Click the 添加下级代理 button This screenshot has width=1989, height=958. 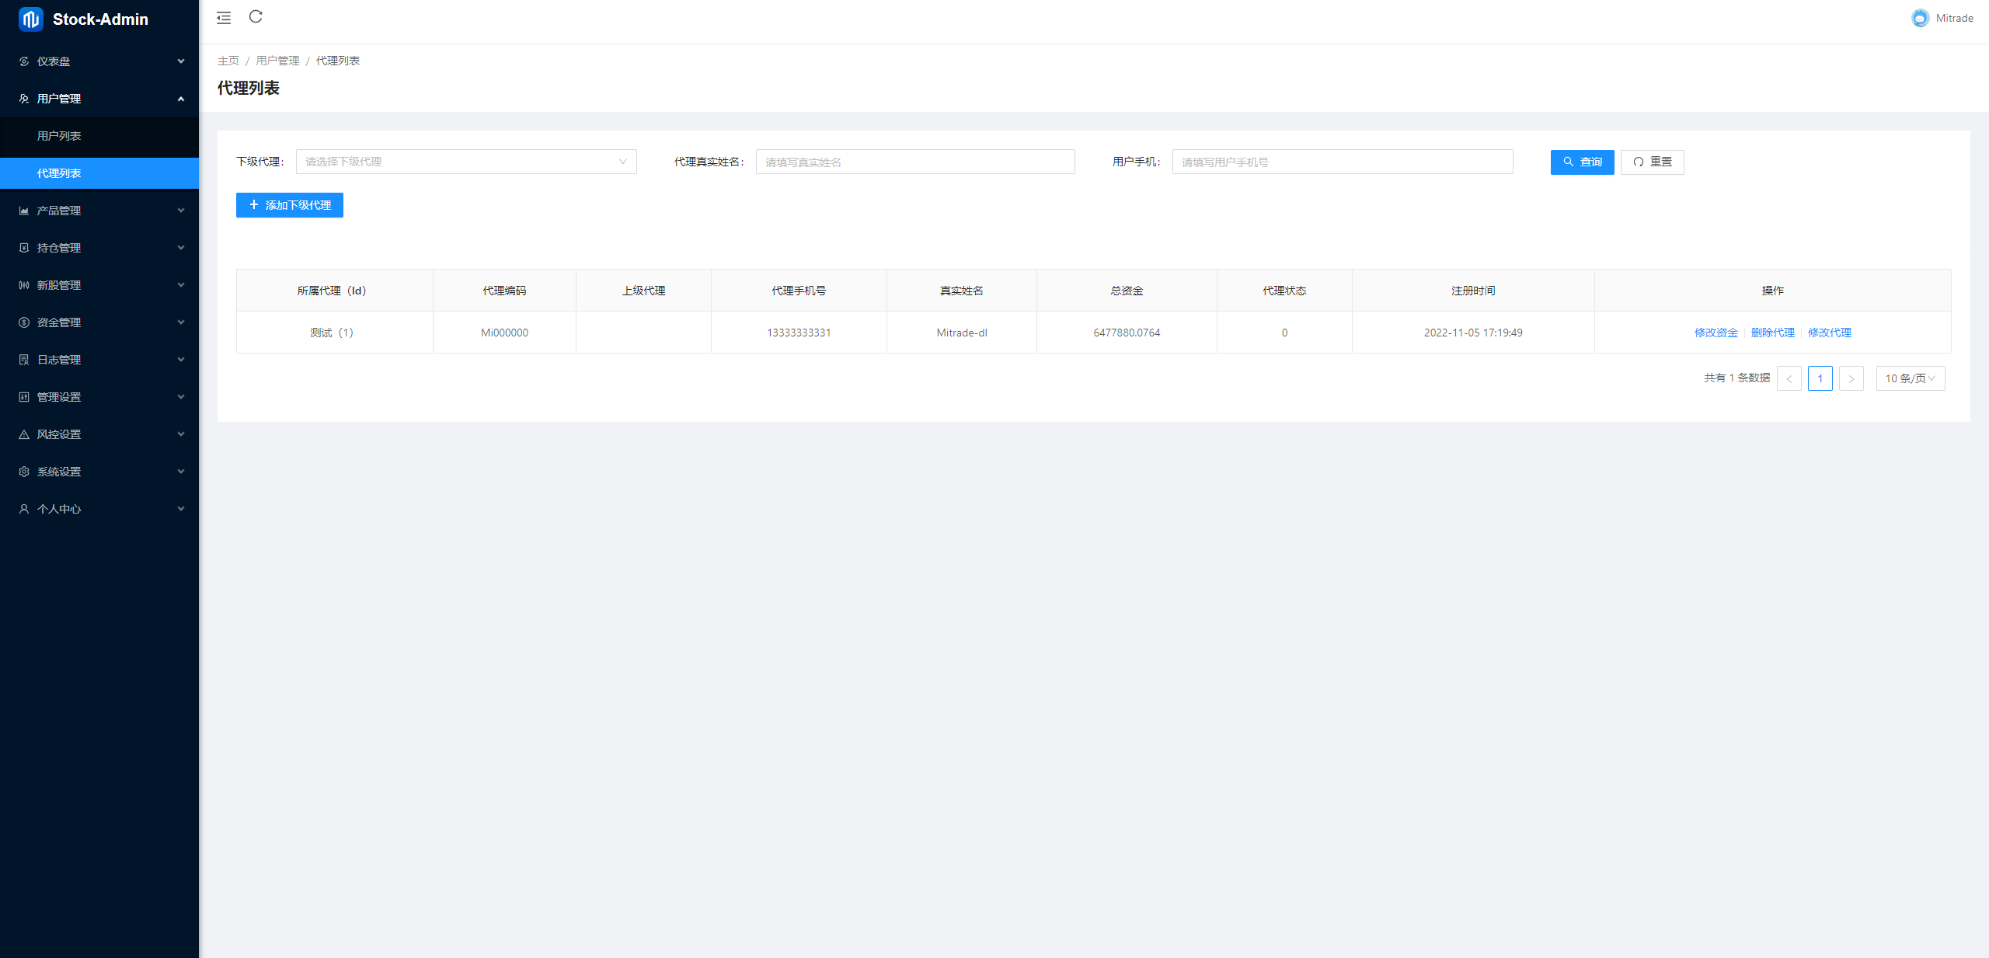[289, 205]
